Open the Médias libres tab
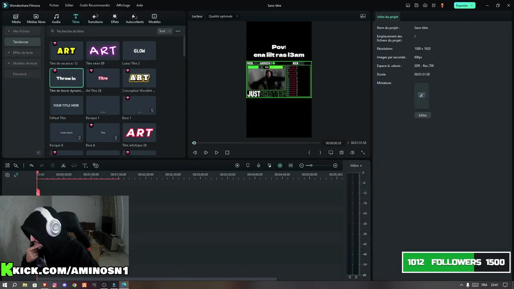The height and width of the screenshot is (289, 514). tap(36, 19)
